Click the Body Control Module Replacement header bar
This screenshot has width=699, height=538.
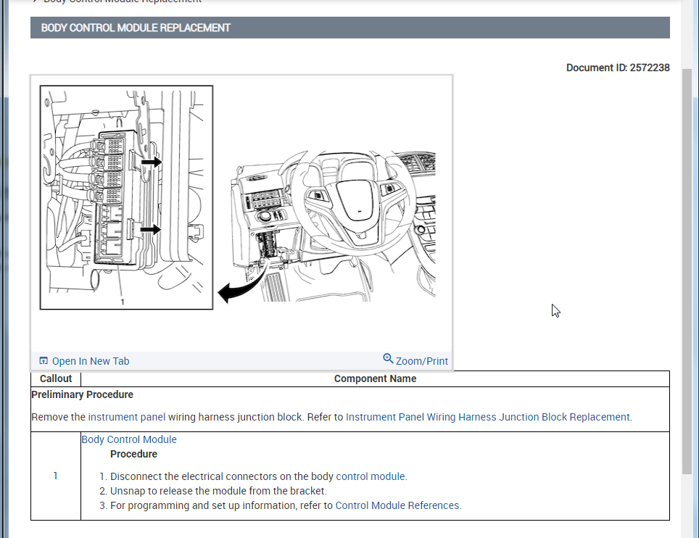349,28
